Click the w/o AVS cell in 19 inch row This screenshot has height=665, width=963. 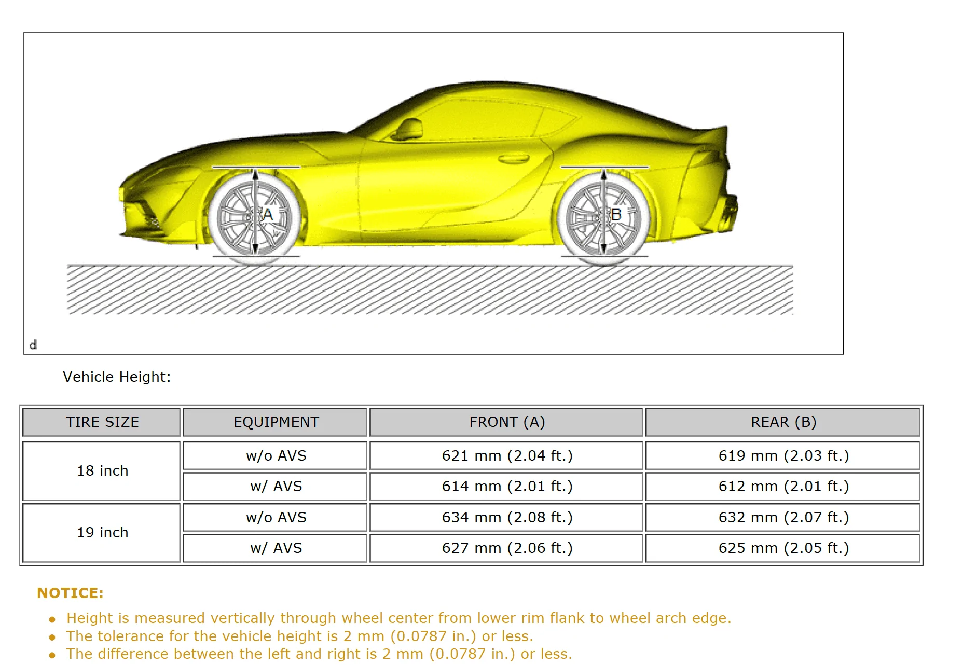tap(276, 518)
